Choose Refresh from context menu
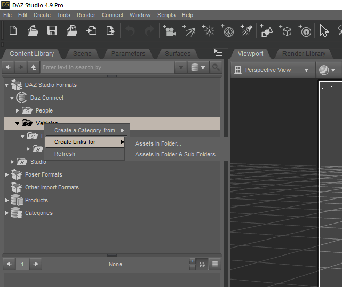The height and width of the screenshot is (287, 342). [85, 154]
